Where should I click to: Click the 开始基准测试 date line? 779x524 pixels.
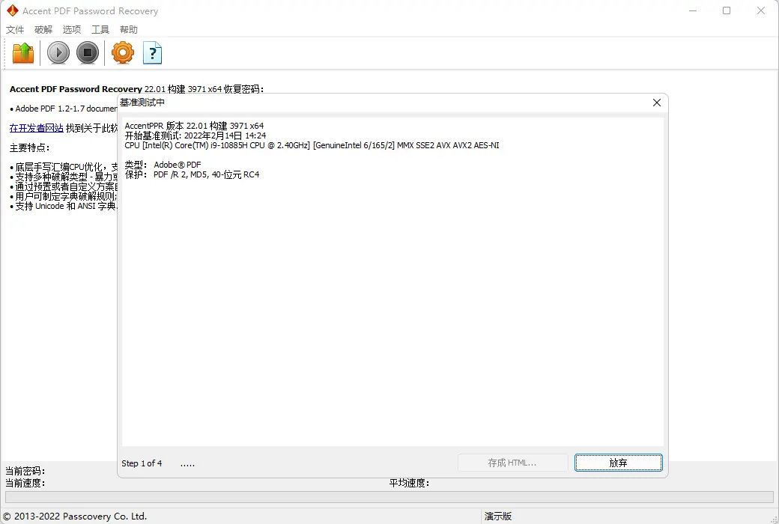pos(195,135)
